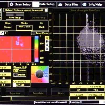
Task: Select Device phase null crosshair icon
Action: pyautogui.click(x=15, y=75)
